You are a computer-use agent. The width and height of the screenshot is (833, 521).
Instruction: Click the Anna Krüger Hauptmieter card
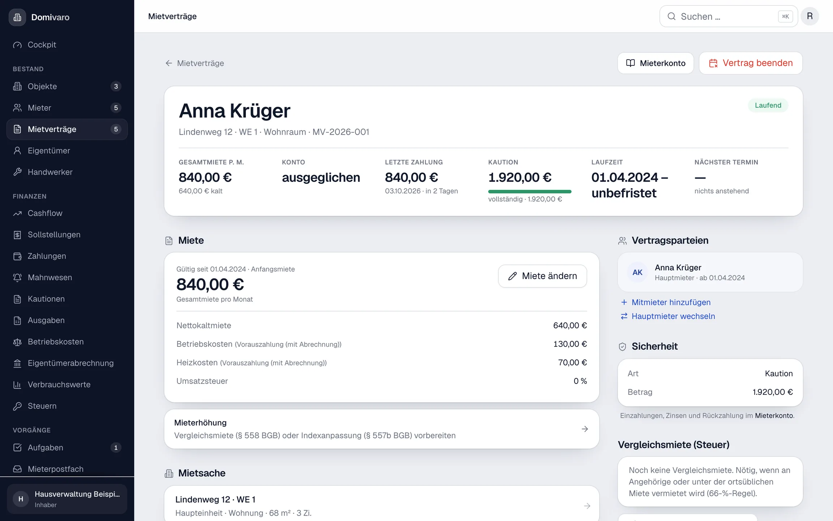point(710,272)
